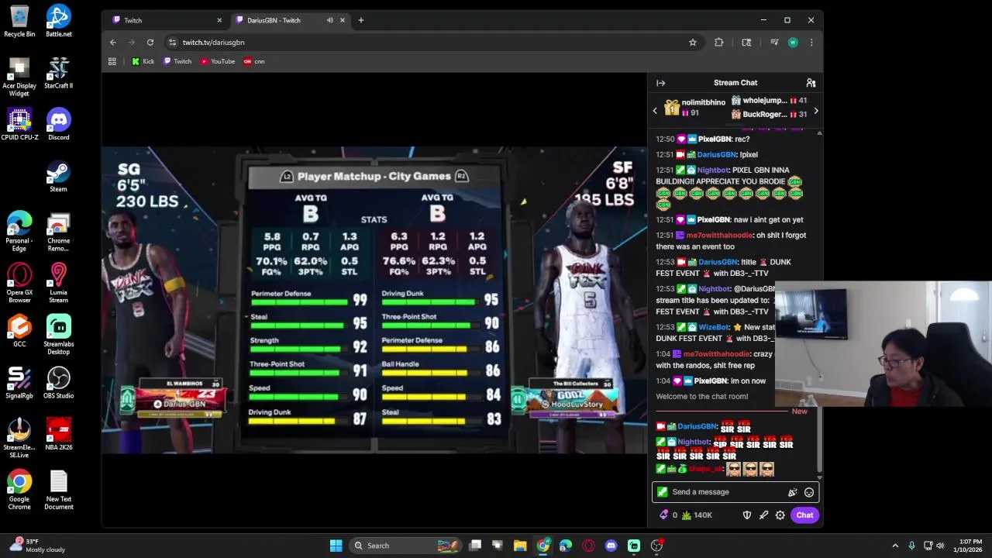Open the Chrome apps grid shortcut
The width and height of the screenshot is (992, 558).
pyautogui.click(x=112, y=62)
